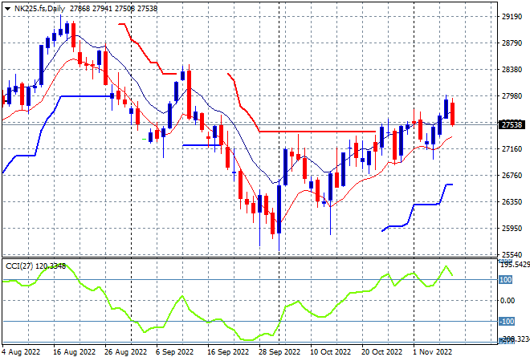Click the last red candlestick on chart
This screenshot has height=361, width=530.
tap(452, 114)
